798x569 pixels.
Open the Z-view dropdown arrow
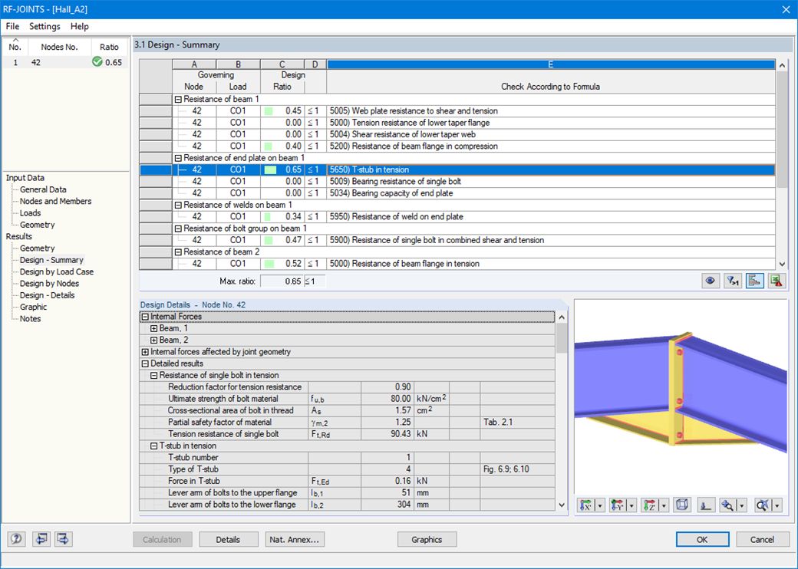pos(664,505)
